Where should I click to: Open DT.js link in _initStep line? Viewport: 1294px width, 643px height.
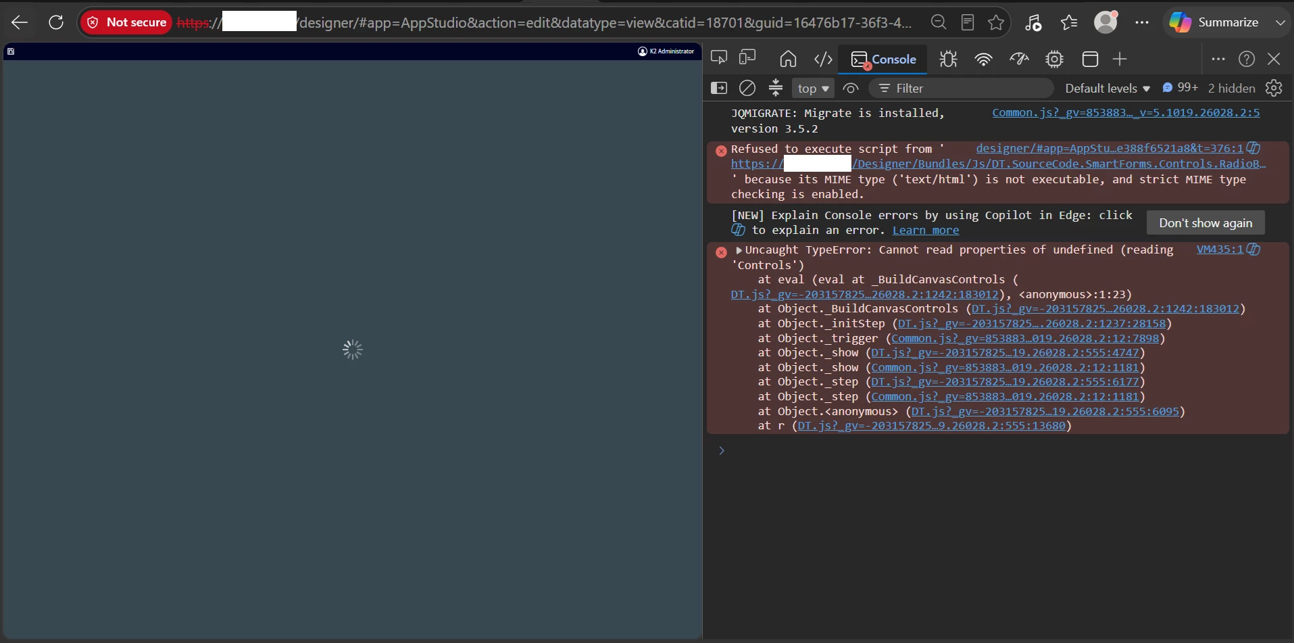coord(1032,324)
